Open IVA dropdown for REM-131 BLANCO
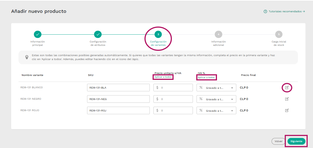The width and height of the screenshot is (313, 148). [x=216, y=88]
